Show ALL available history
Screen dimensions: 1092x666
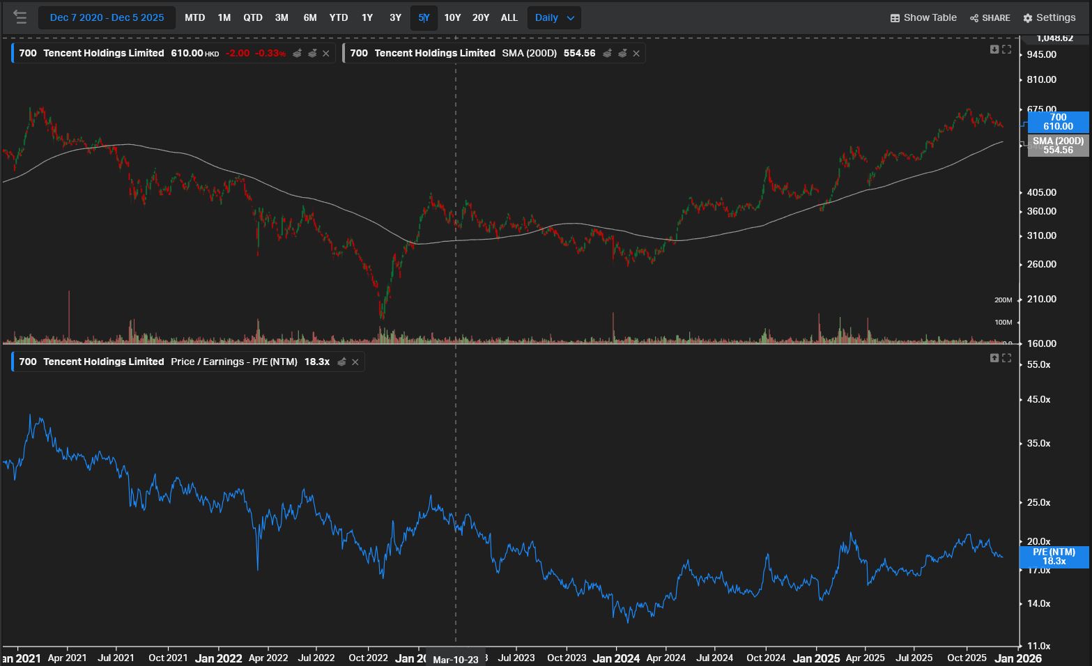point(509,17)
